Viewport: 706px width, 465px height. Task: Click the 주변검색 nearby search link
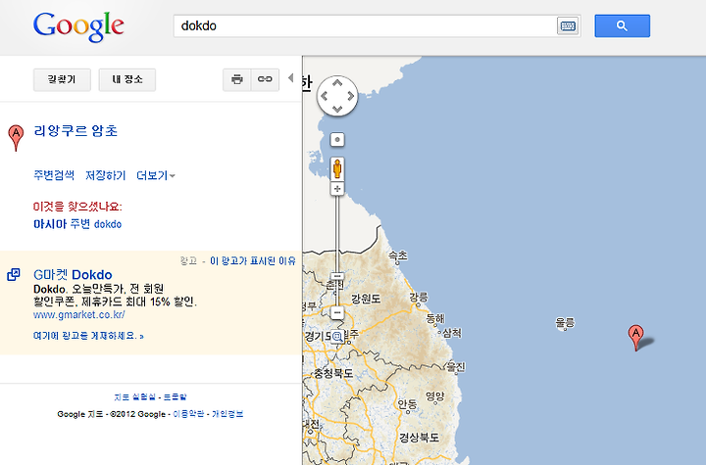[x=54, y=175]
